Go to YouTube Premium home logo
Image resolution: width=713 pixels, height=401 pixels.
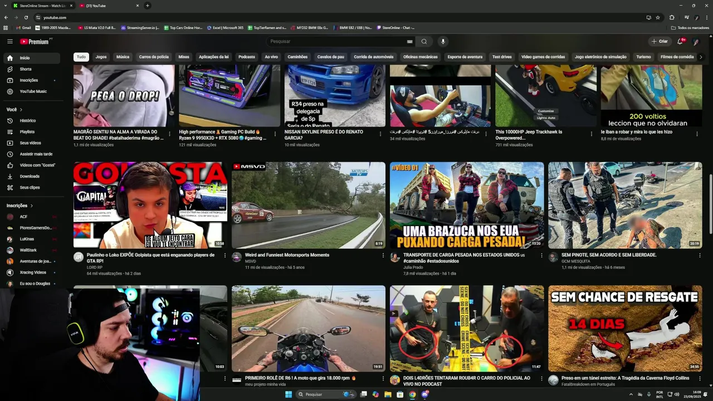(x=36, y=41)
